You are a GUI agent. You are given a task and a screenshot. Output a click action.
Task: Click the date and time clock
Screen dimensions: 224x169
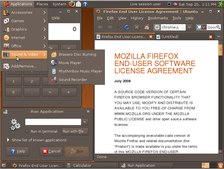(x=197, y=4)
